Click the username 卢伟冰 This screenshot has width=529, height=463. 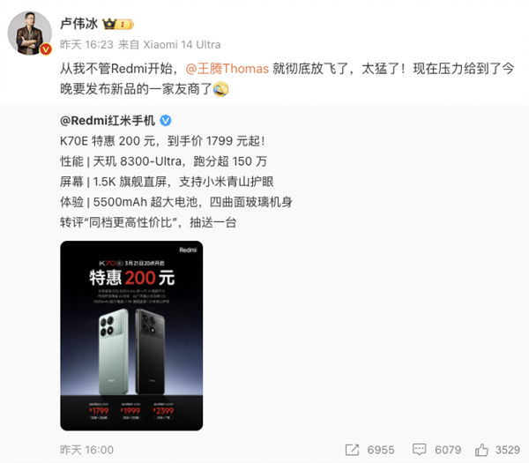(x=79, y=24)
